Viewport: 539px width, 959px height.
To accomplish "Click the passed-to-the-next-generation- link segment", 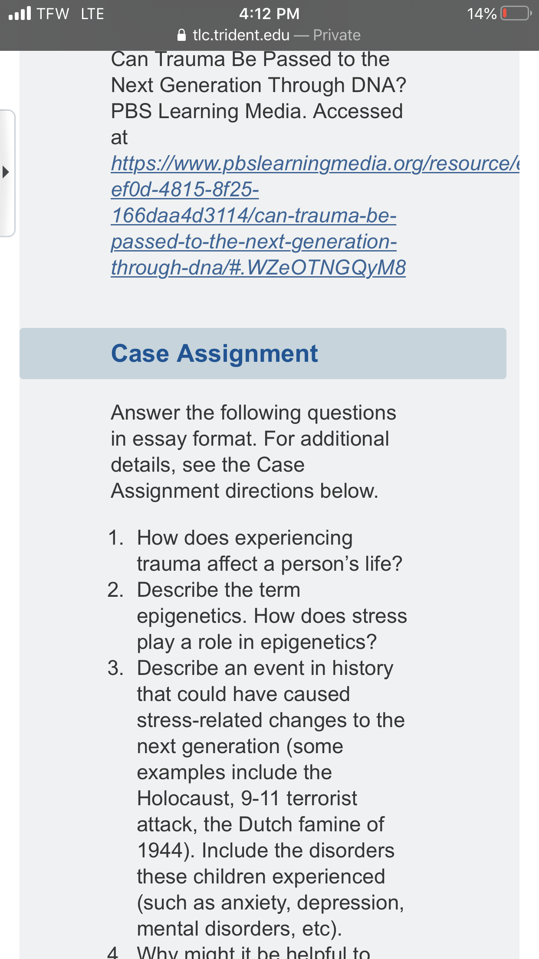I will tap(254, 241).
